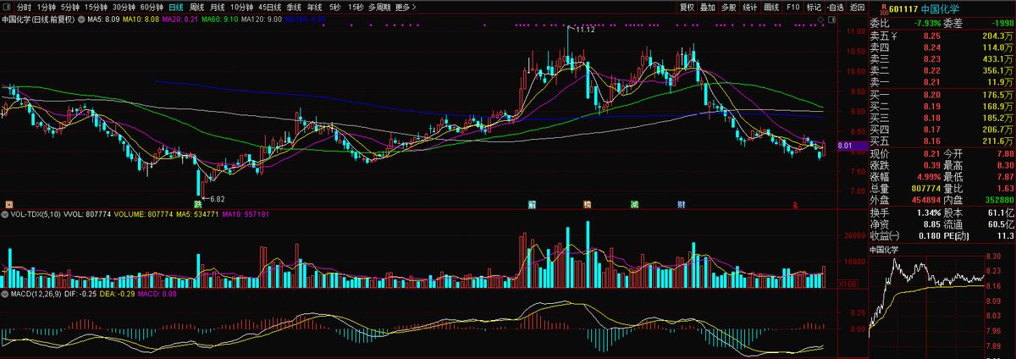Click the orange marker icon at chart bottom-left
The height and width of the screenshot is (359, 1016).
(8, 204)
